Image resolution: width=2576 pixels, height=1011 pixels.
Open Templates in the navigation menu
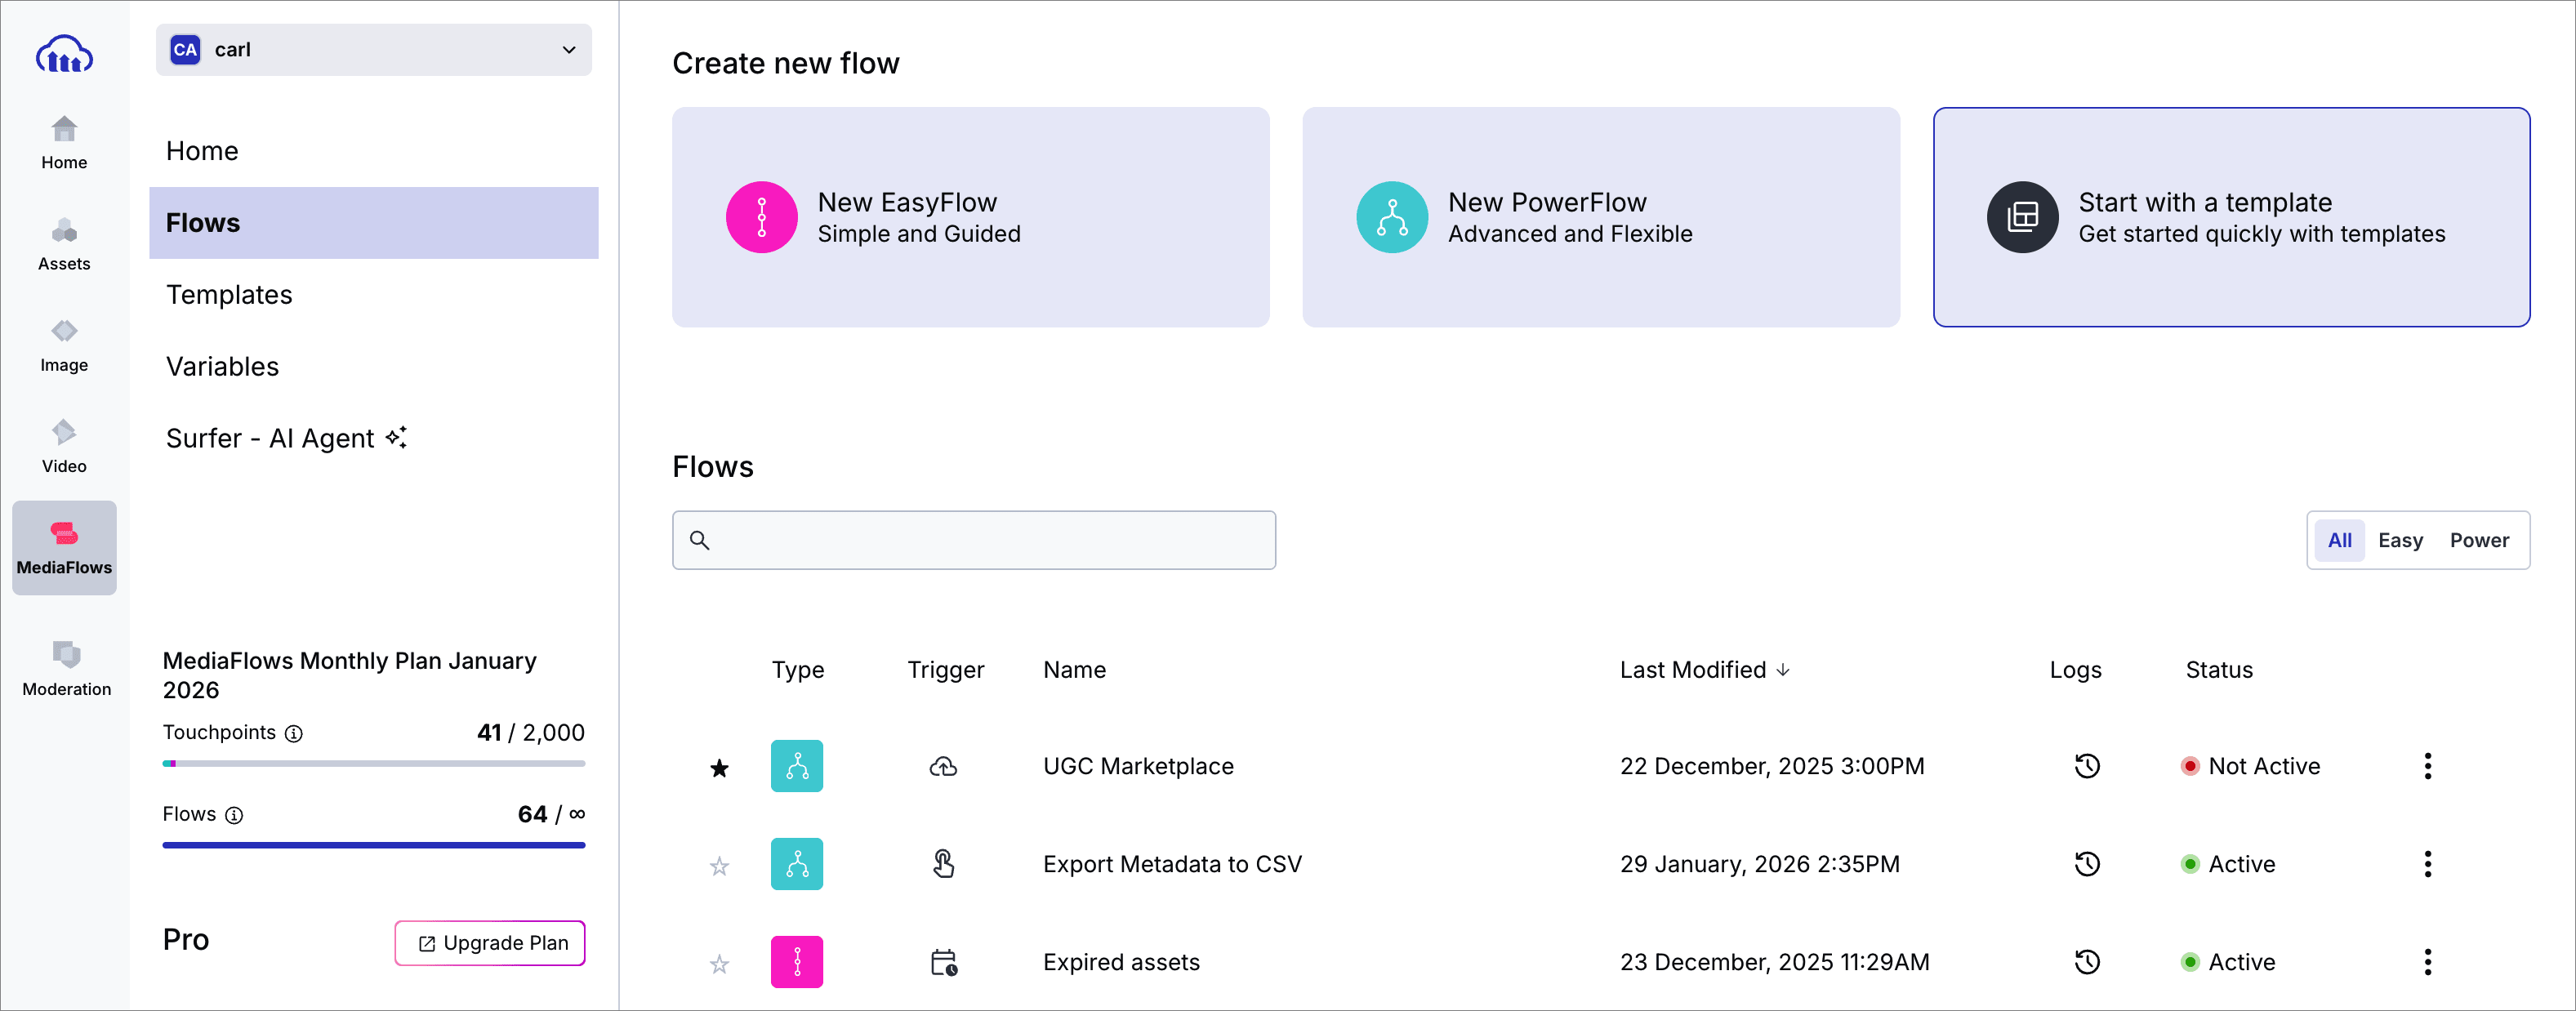click(x=229, y=295)
